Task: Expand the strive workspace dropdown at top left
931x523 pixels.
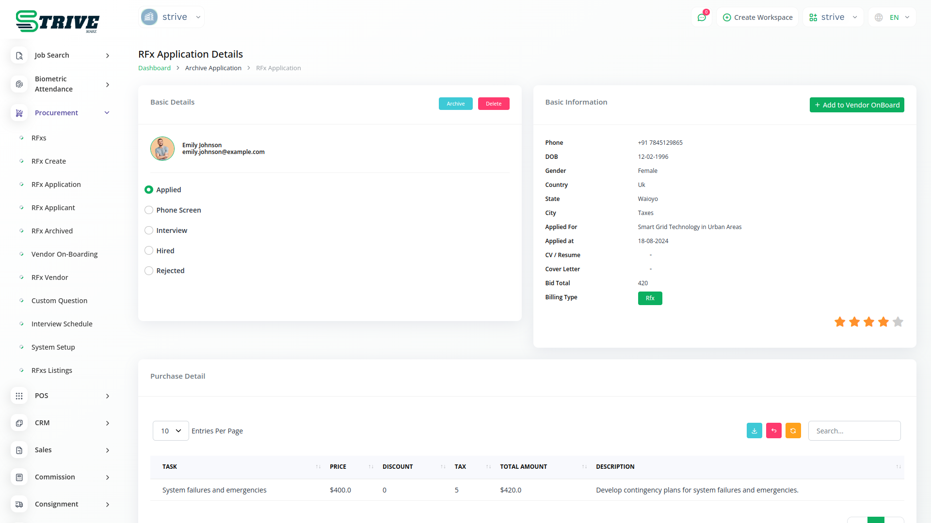Action: pos(171,17)
